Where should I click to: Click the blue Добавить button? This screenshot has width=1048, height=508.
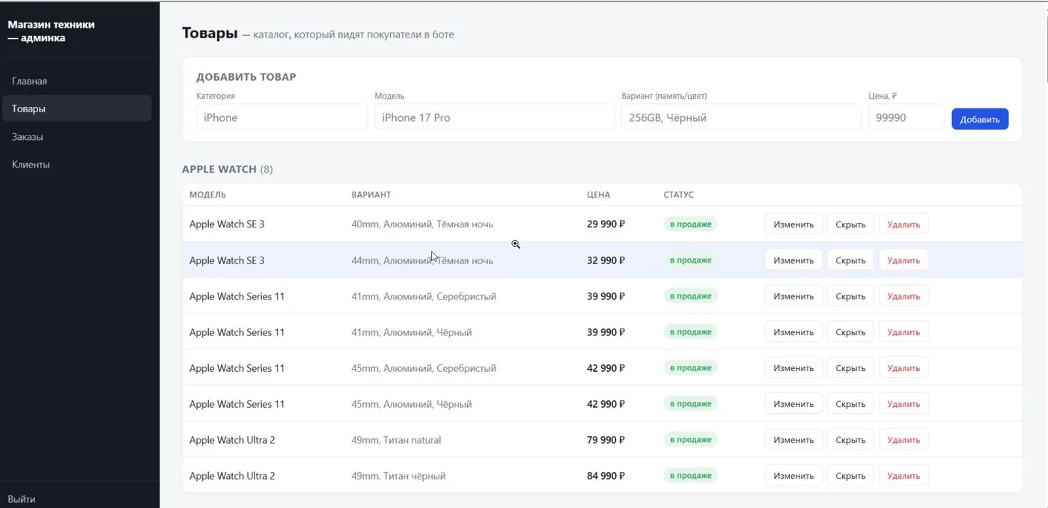[x=980, y=119]
